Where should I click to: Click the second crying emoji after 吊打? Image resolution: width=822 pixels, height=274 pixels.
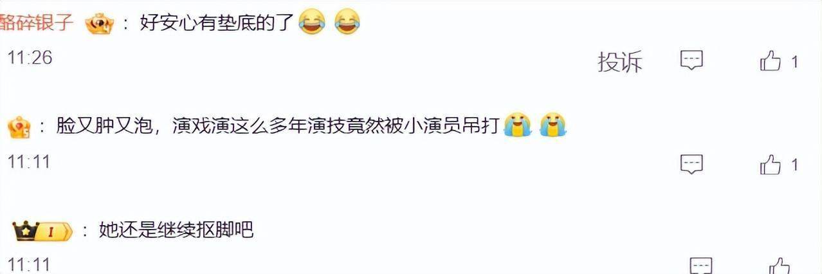[x=553, y=125]
